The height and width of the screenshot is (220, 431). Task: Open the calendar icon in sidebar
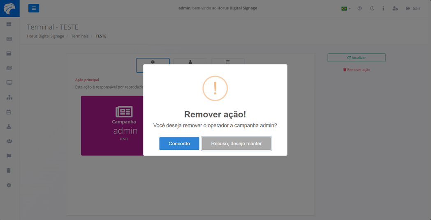[9, 112]
